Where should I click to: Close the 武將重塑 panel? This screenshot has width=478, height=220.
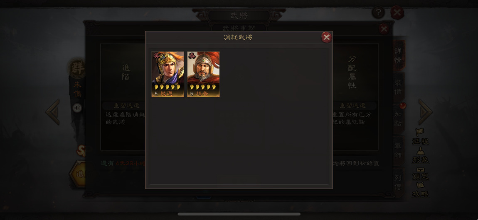click(x=384, y=29)
